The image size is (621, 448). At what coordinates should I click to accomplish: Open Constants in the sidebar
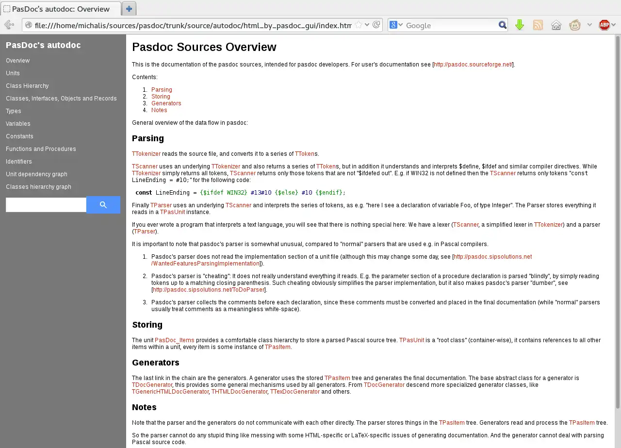pyautogui.click(x=19, y=136)
